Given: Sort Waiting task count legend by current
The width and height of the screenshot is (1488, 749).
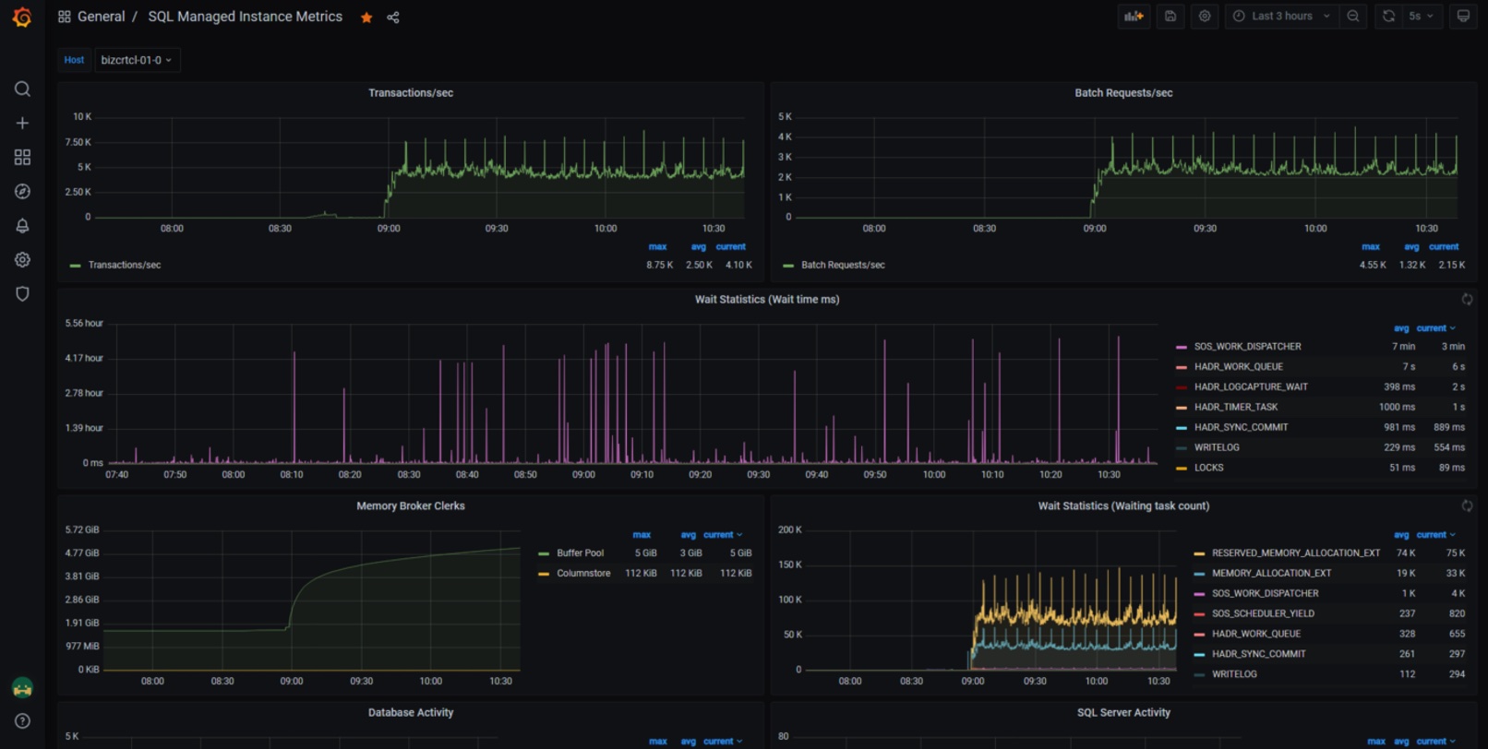Looking at the screenshot, I should 1435,535.
